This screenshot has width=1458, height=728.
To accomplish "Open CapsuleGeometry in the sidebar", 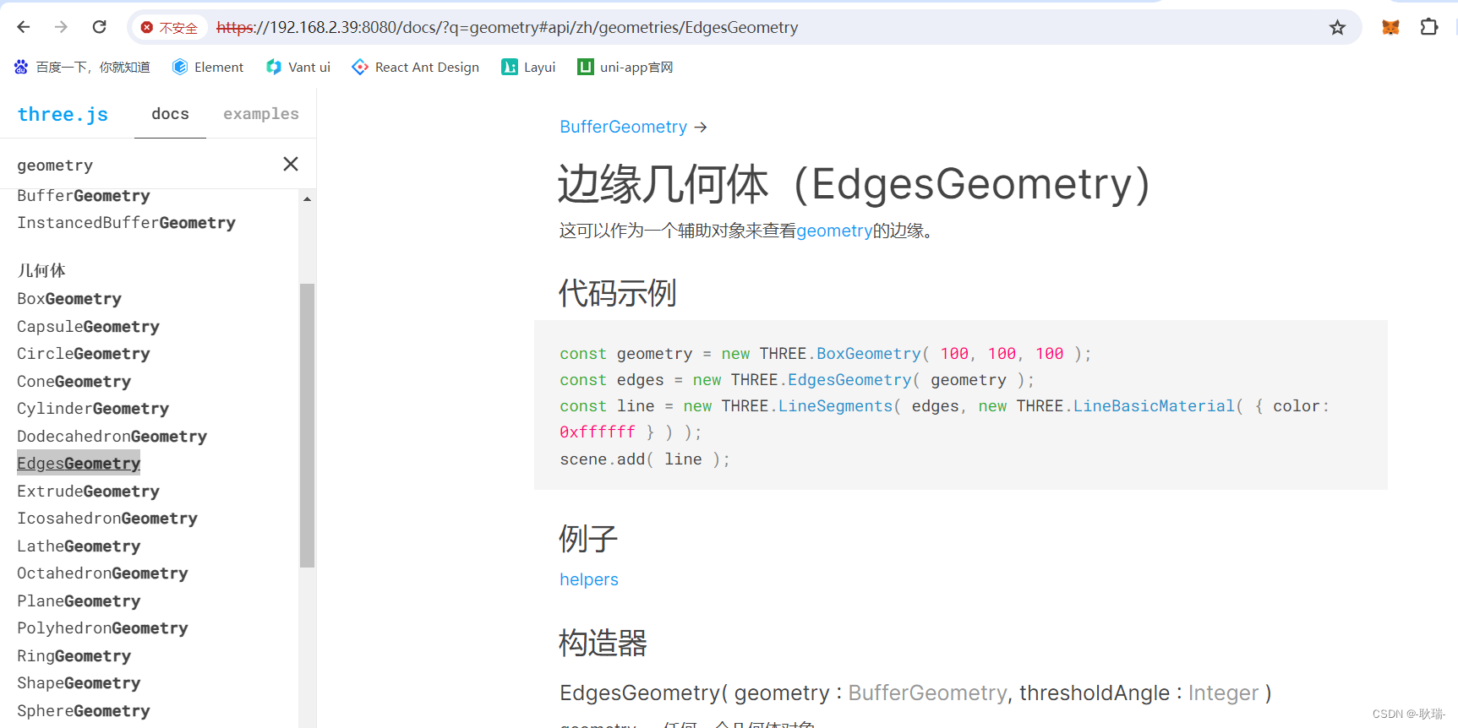I will [88, 327].
